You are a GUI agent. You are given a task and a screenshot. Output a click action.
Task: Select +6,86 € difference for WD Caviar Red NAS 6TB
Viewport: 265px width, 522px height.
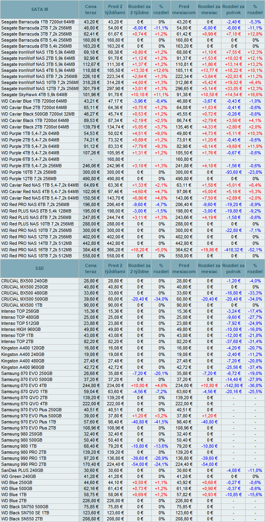140,198
